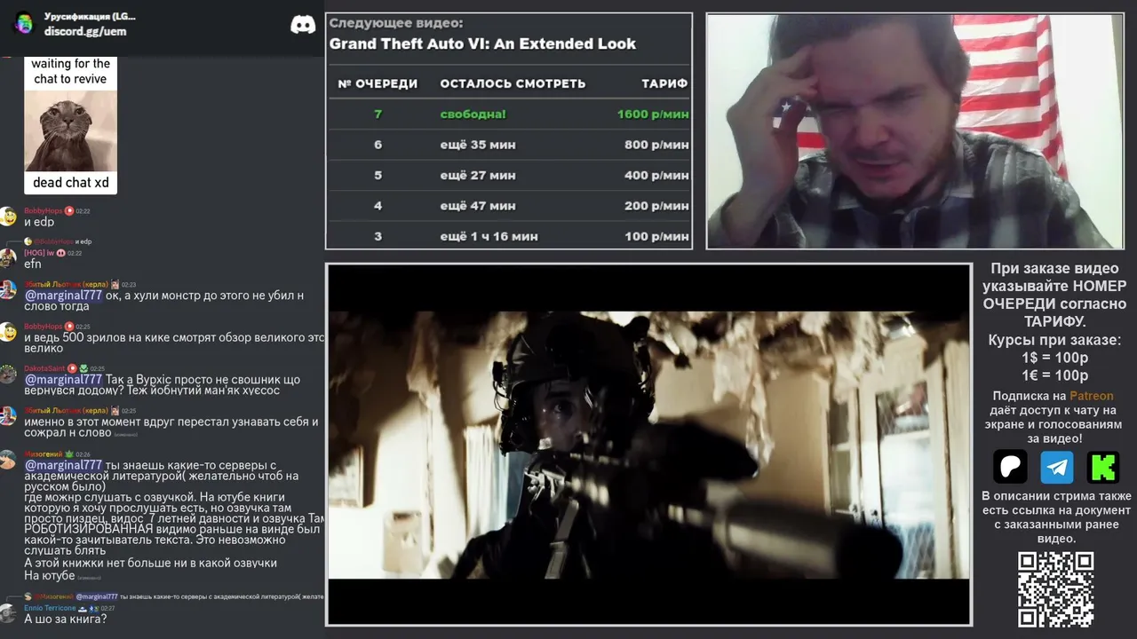
Task: Click the Discord logo above the chat
Action: click(x=303, y=24)
